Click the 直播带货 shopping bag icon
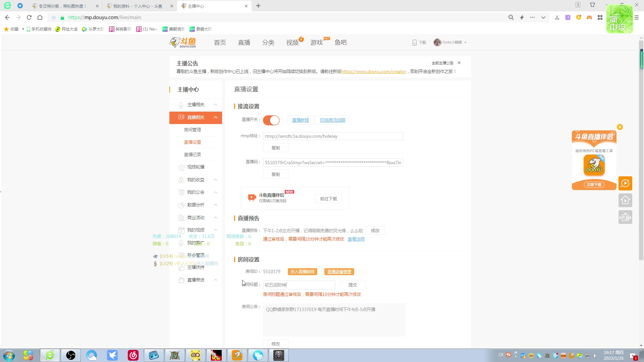The image size is (644, 362). click(181, 280)
